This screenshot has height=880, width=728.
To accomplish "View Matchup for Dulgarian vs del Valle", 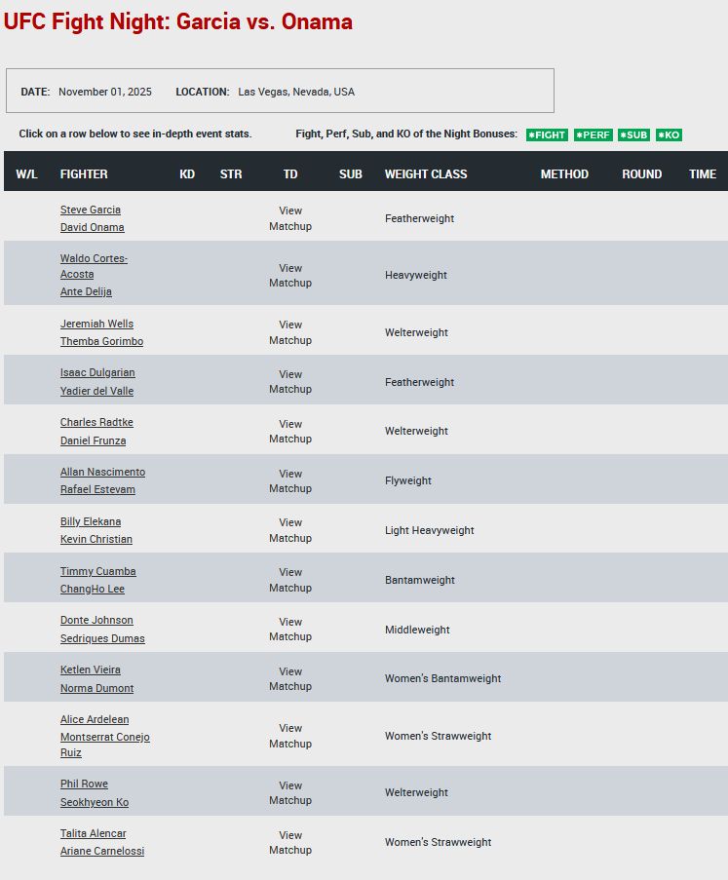I will pos(290,382).
